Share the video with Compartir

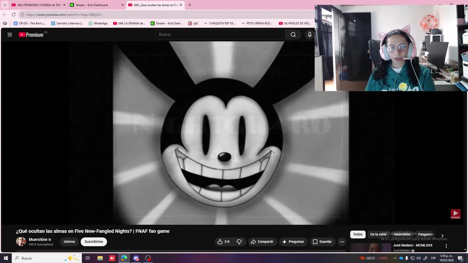[262, 242]
